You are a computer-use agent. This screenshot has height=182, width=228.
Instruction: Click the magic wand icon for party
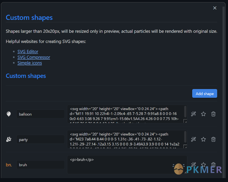click(x=193, y=139)
